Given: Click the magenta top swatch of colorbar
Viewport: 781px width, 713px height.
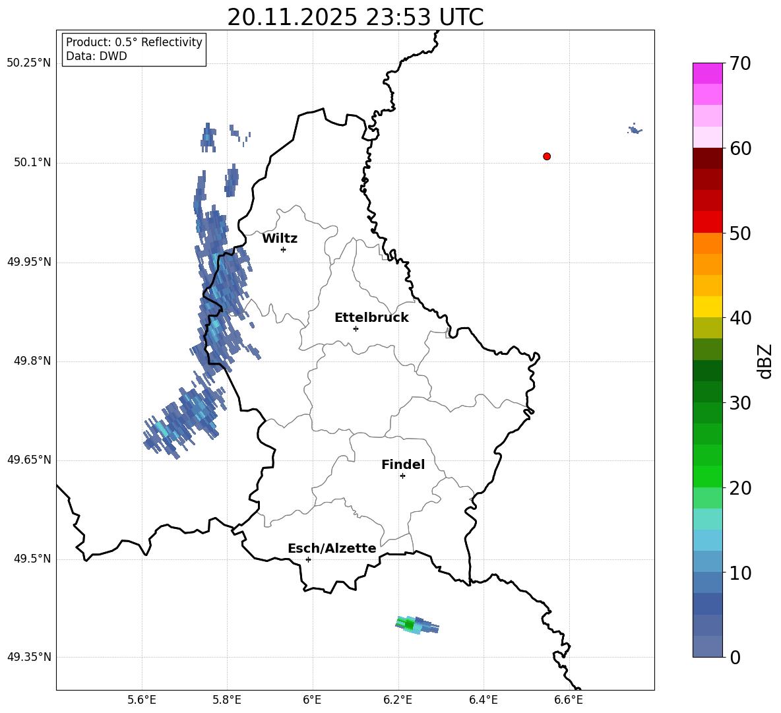Looking at the screenshot, I should [708, 73].
